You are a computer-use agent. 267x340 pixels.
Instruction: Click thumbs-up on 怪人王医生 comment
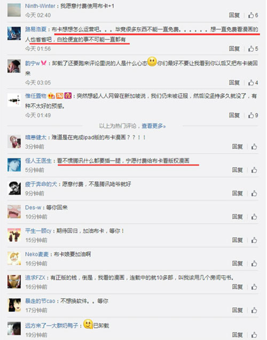click(254, 170)
